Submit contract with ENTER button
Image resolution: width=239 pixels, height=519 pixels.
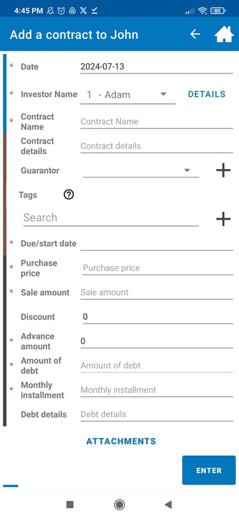pos(209,470)
